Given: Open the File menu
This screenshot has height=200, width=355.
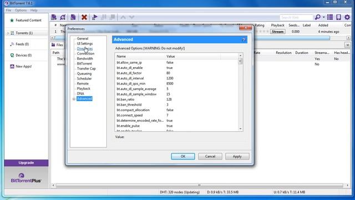Looking at the screenshot, I should coord(9,10).
